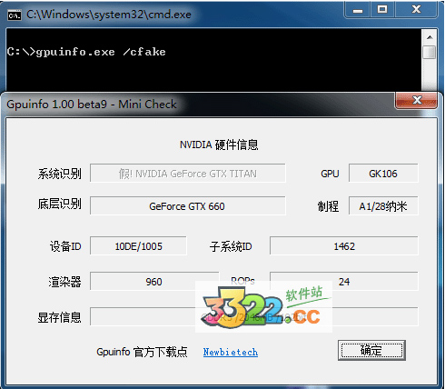Close the cmd.exe window

[416, 10]
